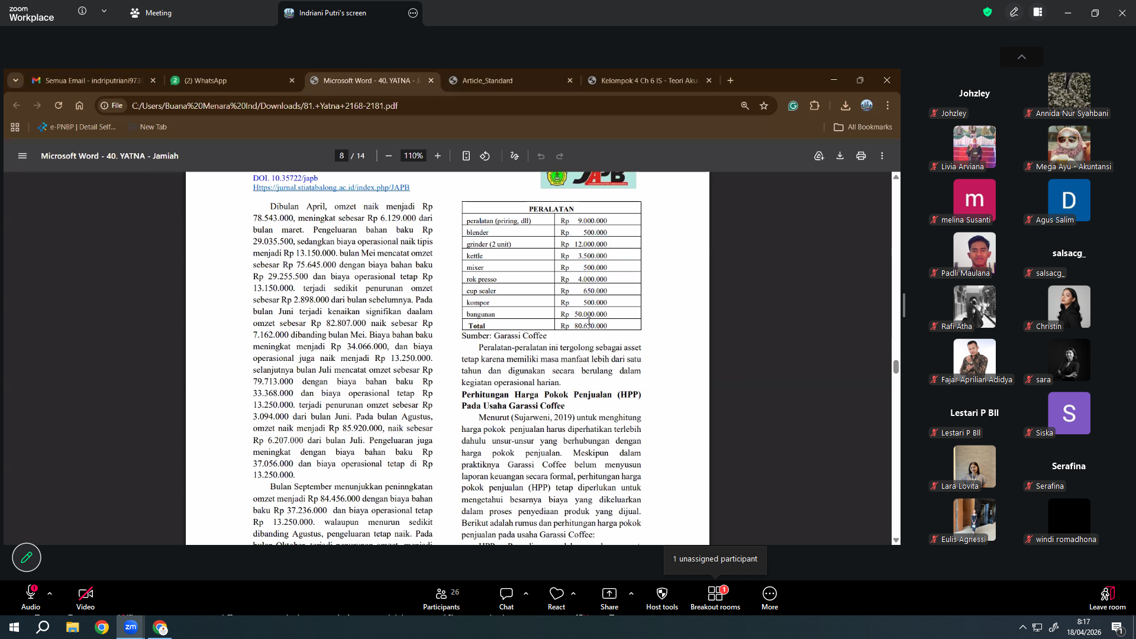This screenshot has width=1136, height=639.
Task: Toggle PDF viewer sidebar menu
Action: pyautogui.click(x=22, y=156)
